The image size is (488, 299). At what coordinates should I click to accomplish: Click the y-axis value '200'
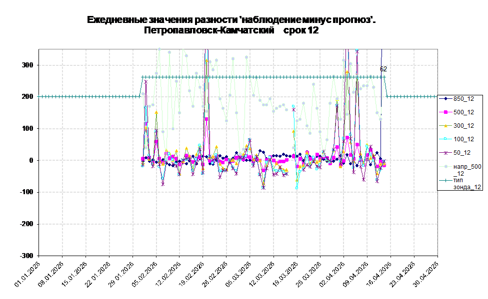27,97
